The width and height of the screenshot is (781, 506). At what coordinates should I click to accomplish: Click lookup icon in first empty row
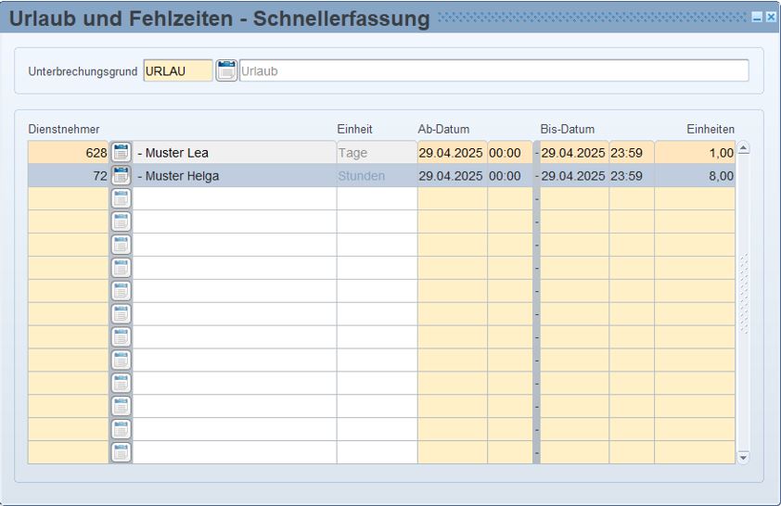pyautogui.click(x=121, y=198)
